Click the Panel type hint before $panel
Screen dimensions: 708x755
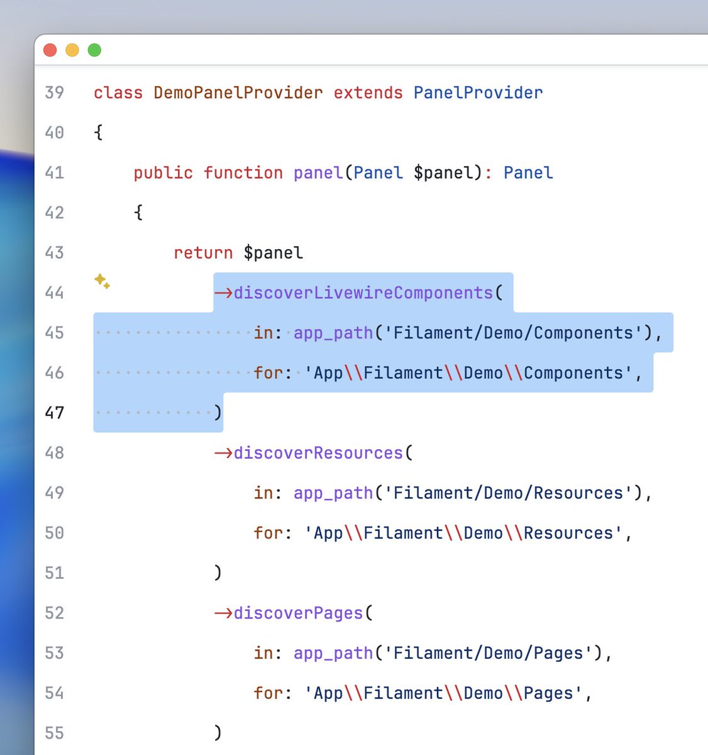click(378, 172)
